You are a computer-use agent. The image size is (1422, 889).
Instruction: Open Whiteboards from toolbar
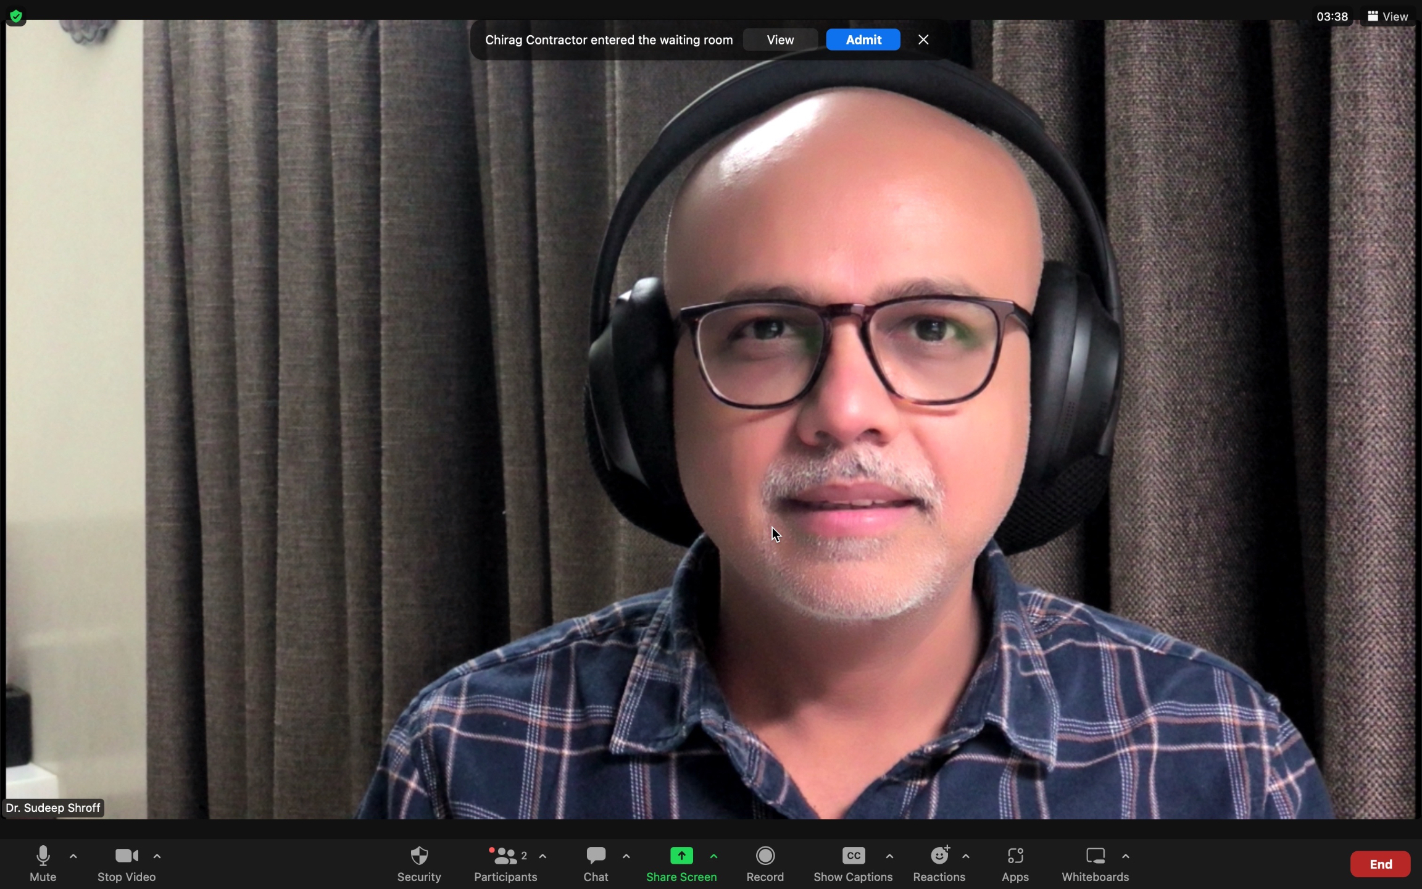coord(1095,862)
